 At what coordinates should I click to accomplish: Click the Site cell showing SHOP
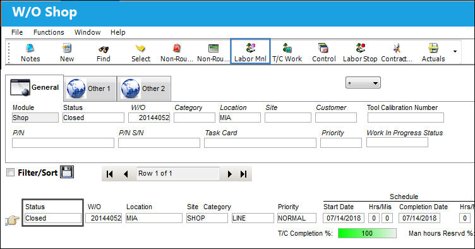pos(207,218)
